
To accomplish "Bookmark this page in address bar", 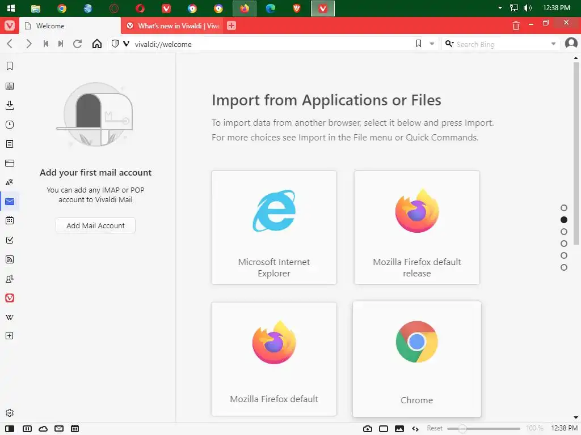I will tap(419, 44).
